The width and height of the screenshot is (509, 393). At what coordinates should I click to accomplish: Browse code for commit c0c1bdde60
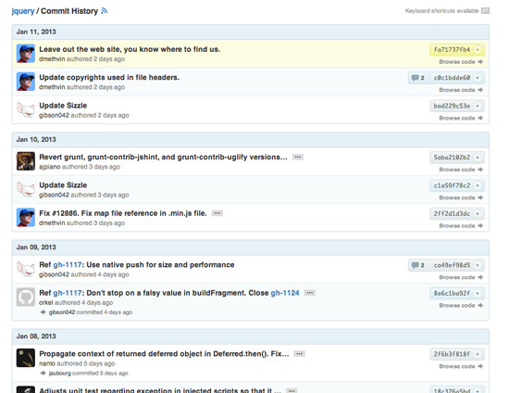[461, 90]
